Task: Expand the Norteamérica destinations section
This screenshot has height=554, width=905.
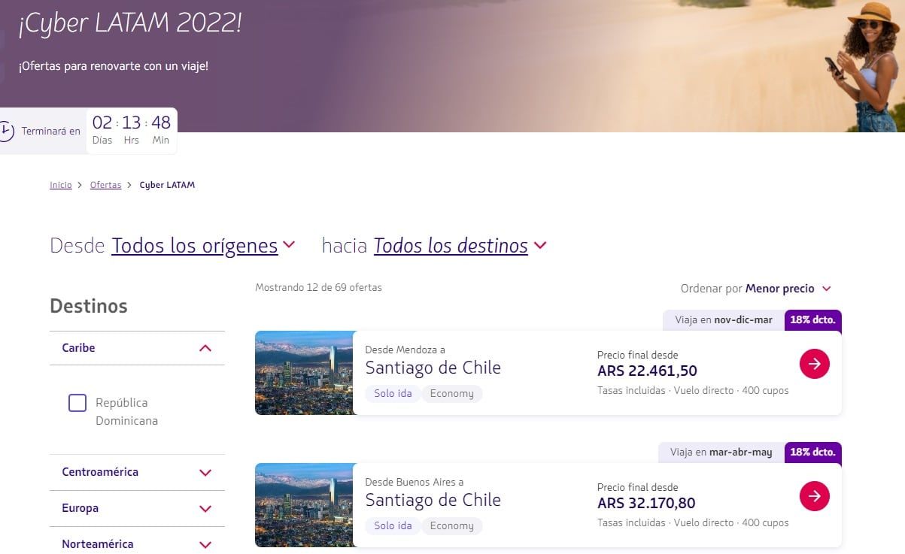Action: pos(204,544)
